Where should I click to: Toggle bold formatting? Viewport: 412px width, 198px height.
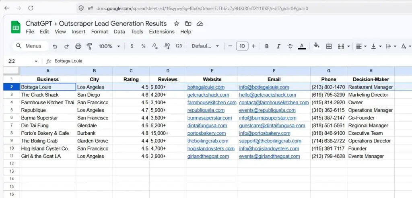point(267,46)
